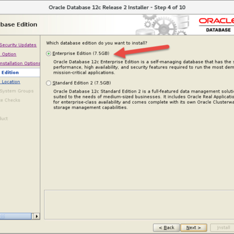This screenshot has width=234, height=234.
Task: Jump to the Location step link
Action: coord(11,82)
